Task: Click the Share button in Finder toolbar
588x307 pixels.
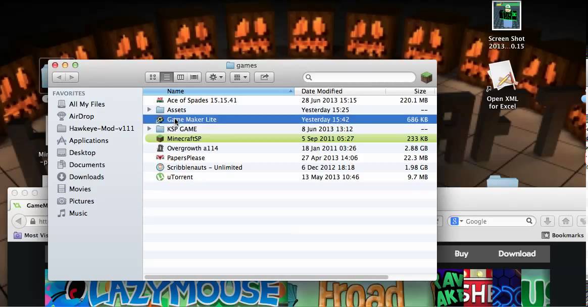Action: 264,77
